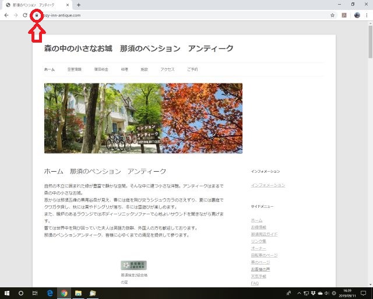Go to the アクセス navigation menu item
This screenshot has height=299, width=373.
pyautogui.click(x=167, y=69)
